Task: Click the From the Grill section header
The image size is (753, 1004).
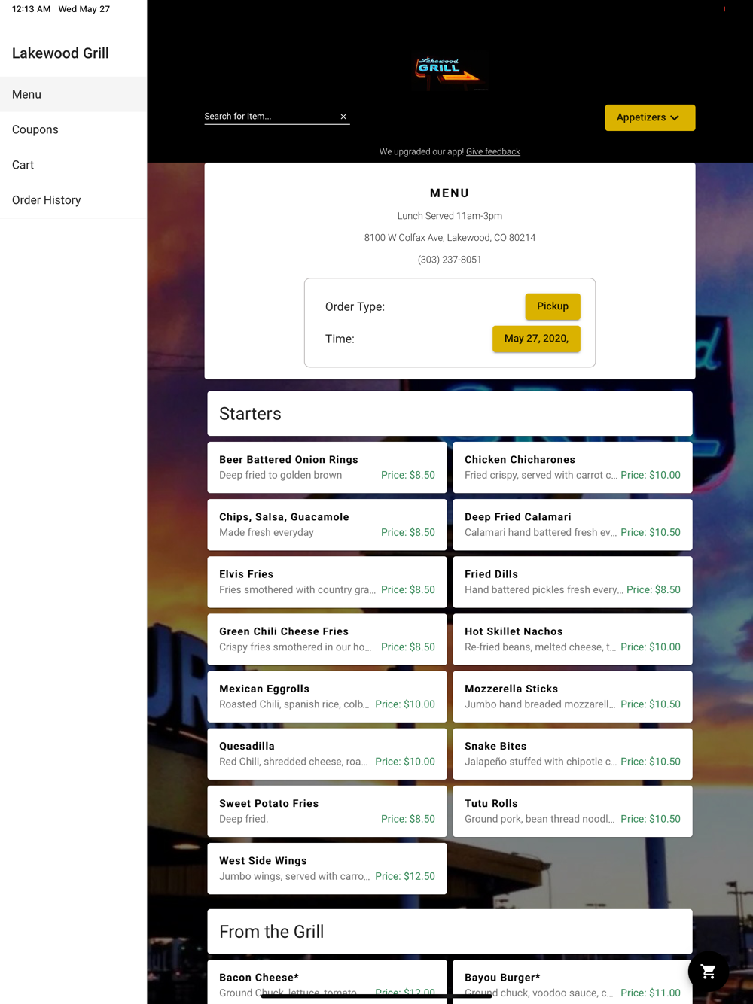Action: pos(450,932)
